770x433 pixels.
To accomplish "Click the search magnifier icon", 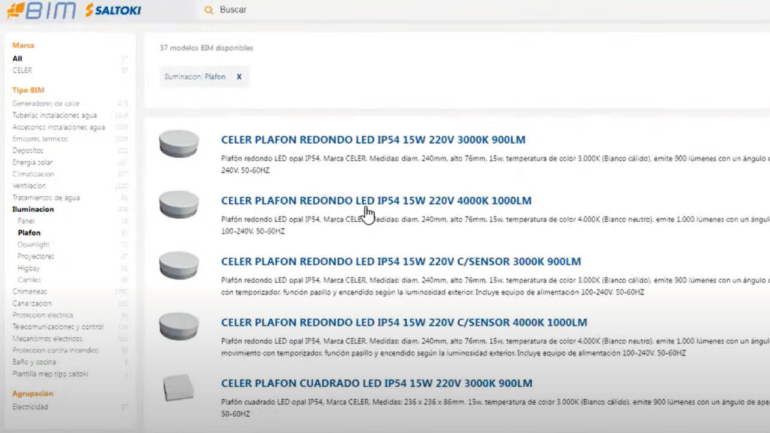I will click(x=209, y=10).
